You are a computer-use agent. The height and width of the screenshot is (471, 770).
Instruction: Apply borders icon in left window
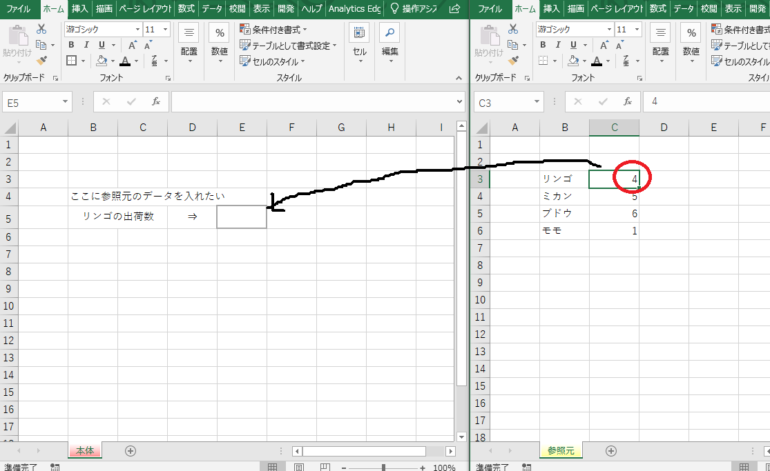pyautogui.click(x=72, y=61)
